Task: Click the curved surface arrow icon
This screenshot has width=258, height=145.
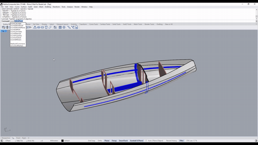Action: pos(50,27)
